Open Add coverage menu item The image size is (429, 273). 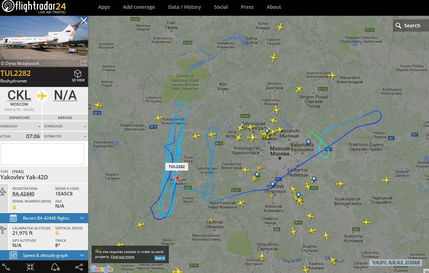point(139,7)
